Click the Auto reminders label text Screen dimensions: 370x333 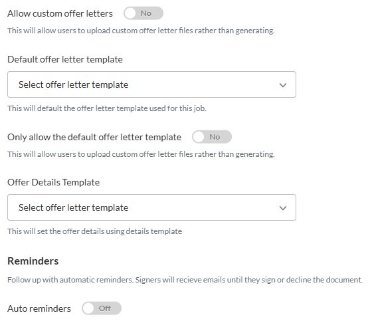(39, 308)
